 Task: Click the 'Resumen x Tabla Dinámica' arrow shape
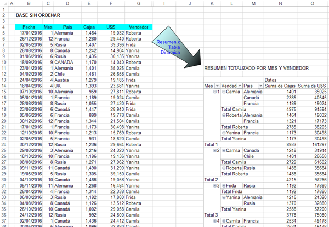click(x=176, y=47)
